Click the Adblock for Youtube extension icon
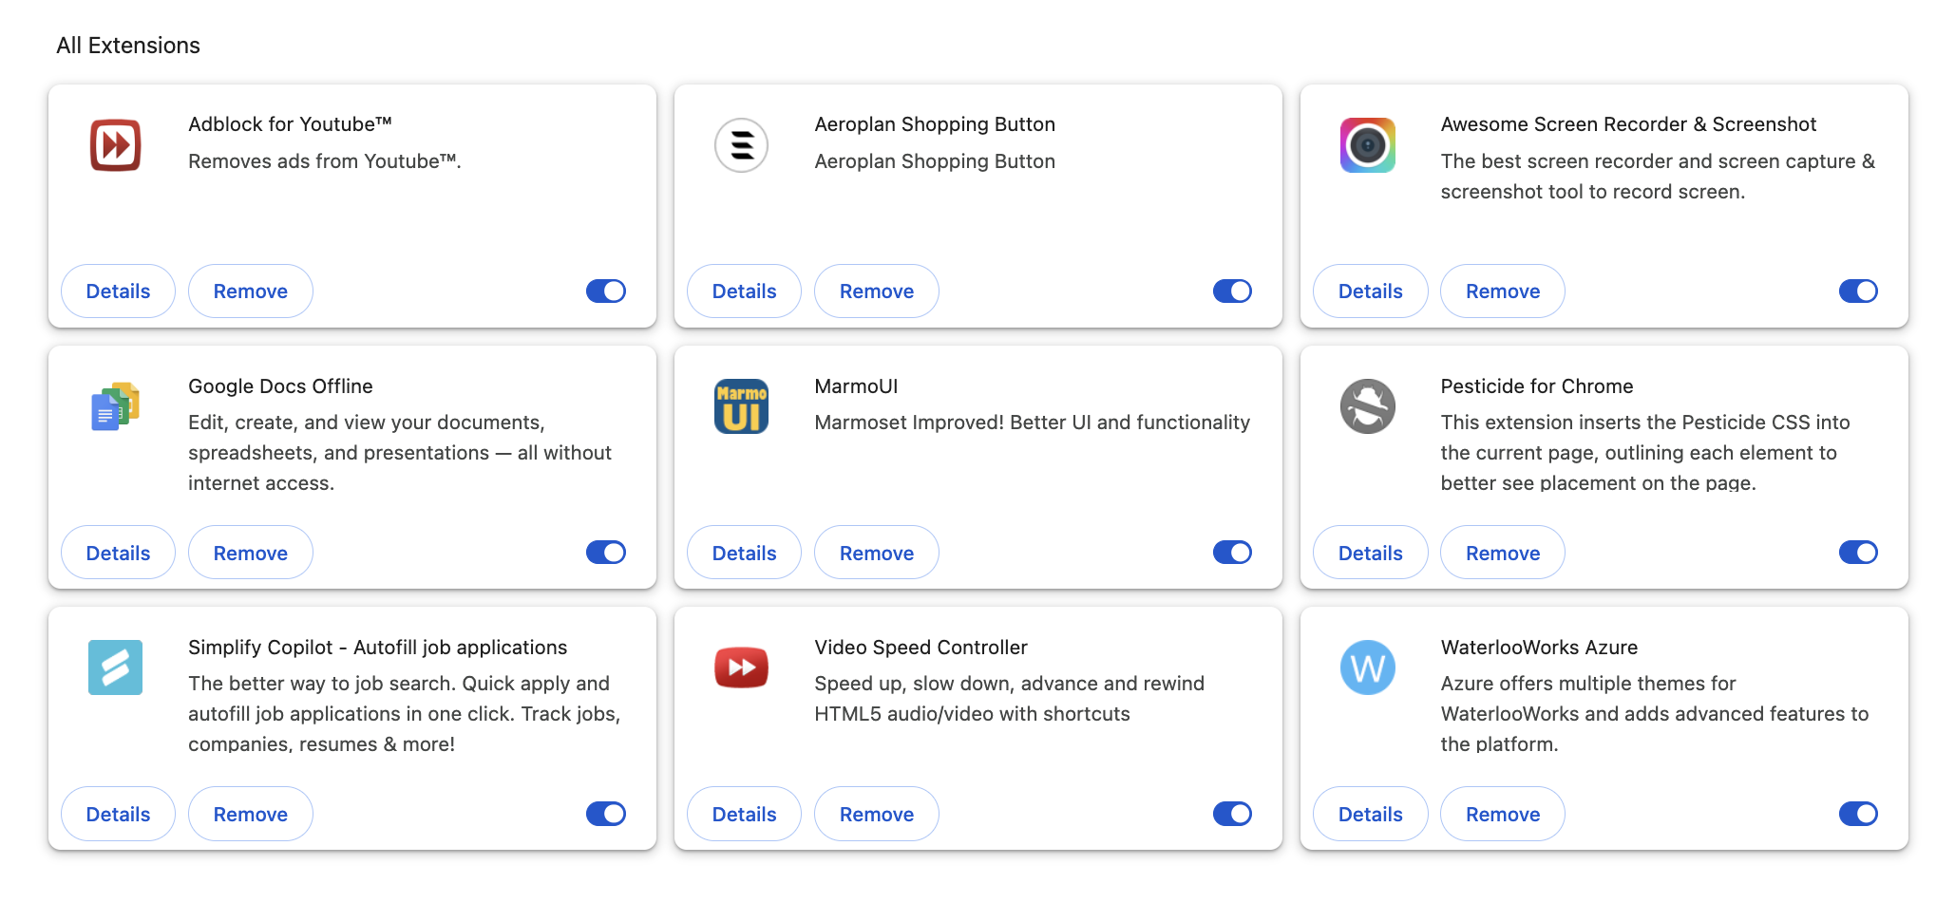 [115, 145]
